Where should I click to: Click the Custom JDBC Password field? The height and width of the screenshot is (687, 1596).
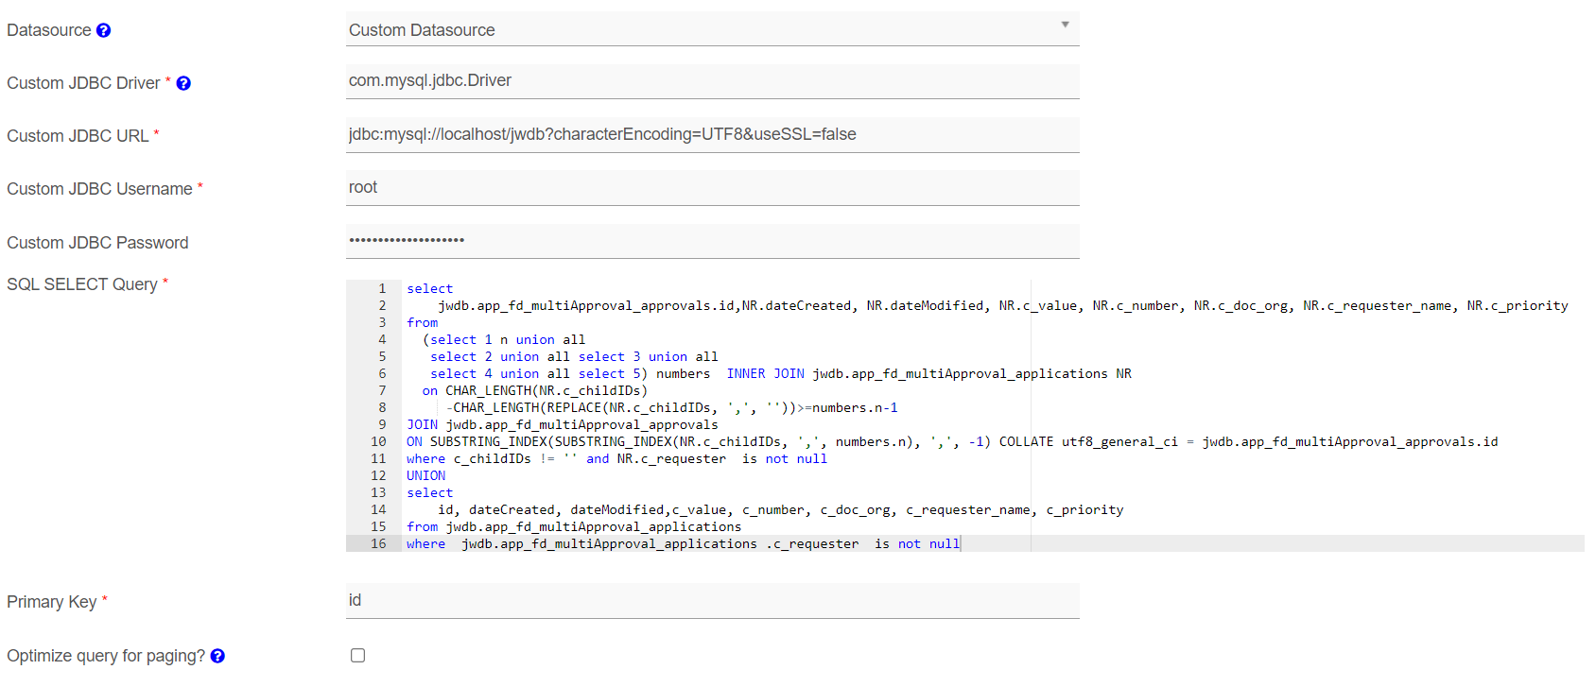tap(712, 240)
